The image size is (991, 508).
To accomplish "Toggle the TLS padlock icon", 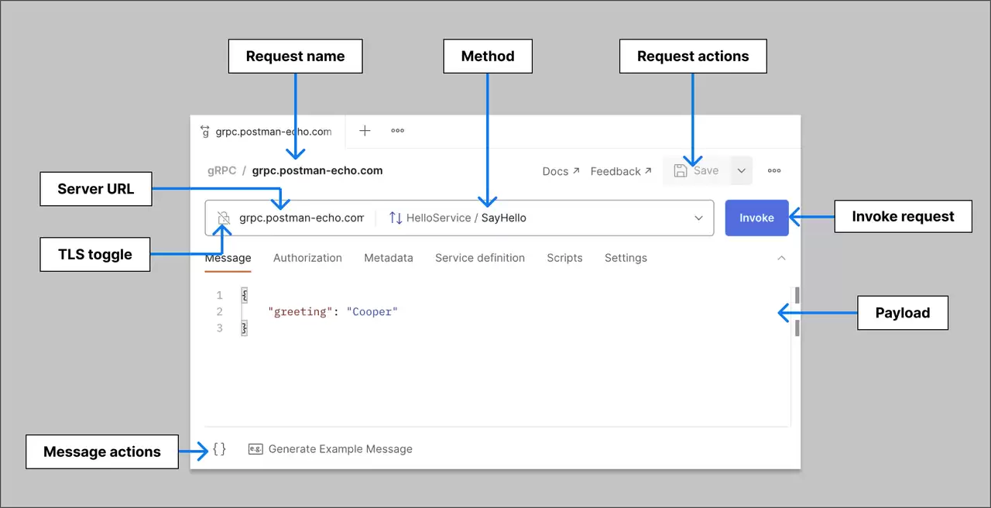I will click(224, 218).
